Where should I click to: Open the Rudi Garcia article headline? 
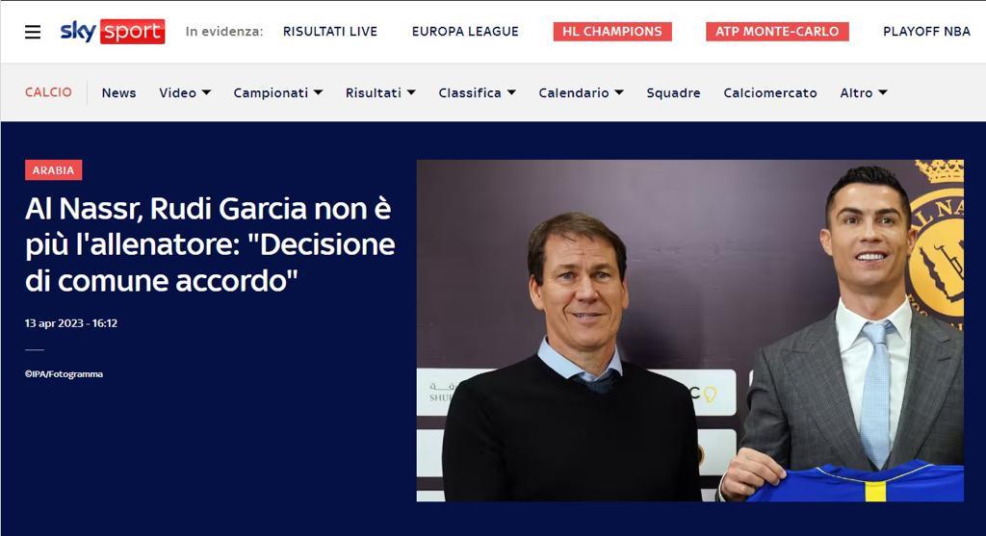210,244
